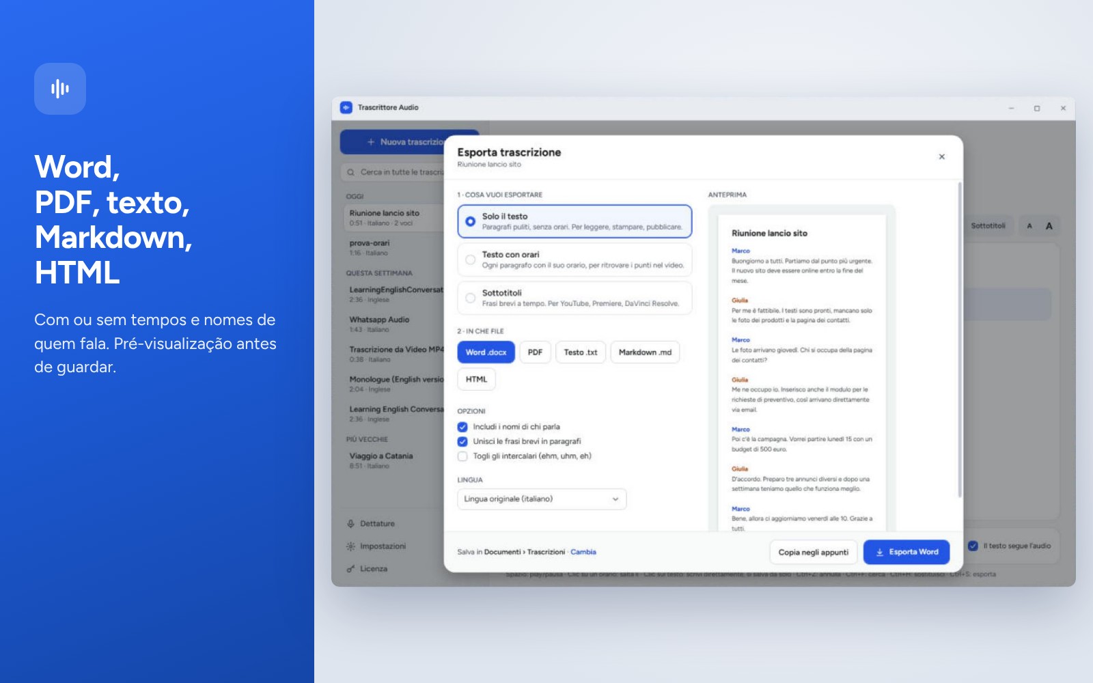Screen dimensions: 1093x683
Task: Open the Riunione lancio sito transcription
Action: (x=395, y=217)
